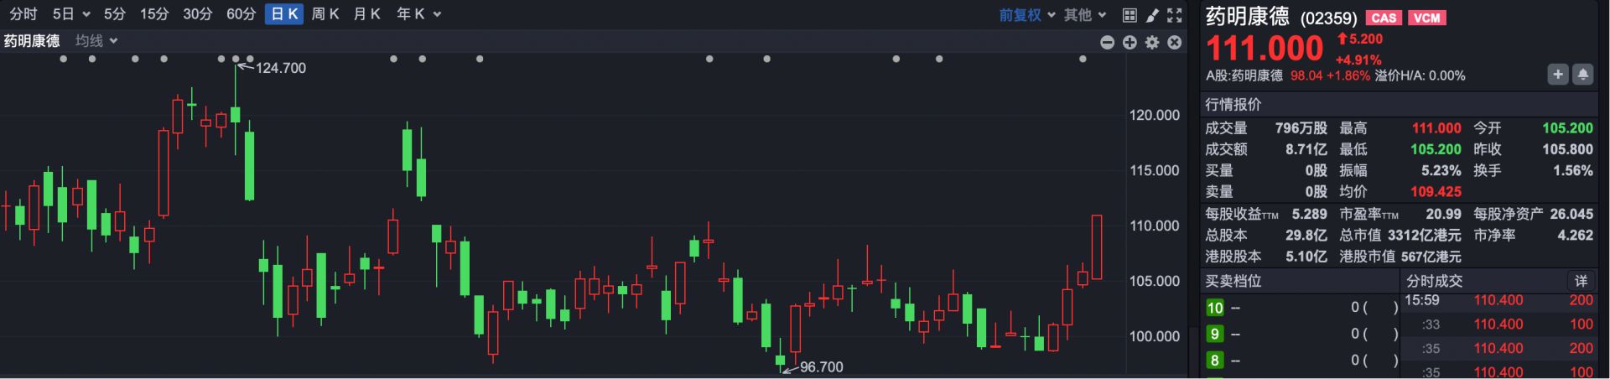Switch to the 周K chart tab
This screenshot has width=1610, height=379.
point(325,14)
